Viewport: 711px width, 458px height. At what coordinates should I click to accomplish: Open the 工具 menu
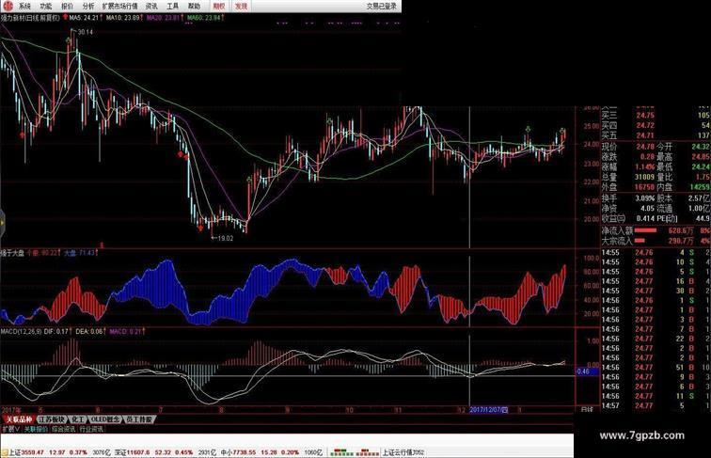(173, 7)
